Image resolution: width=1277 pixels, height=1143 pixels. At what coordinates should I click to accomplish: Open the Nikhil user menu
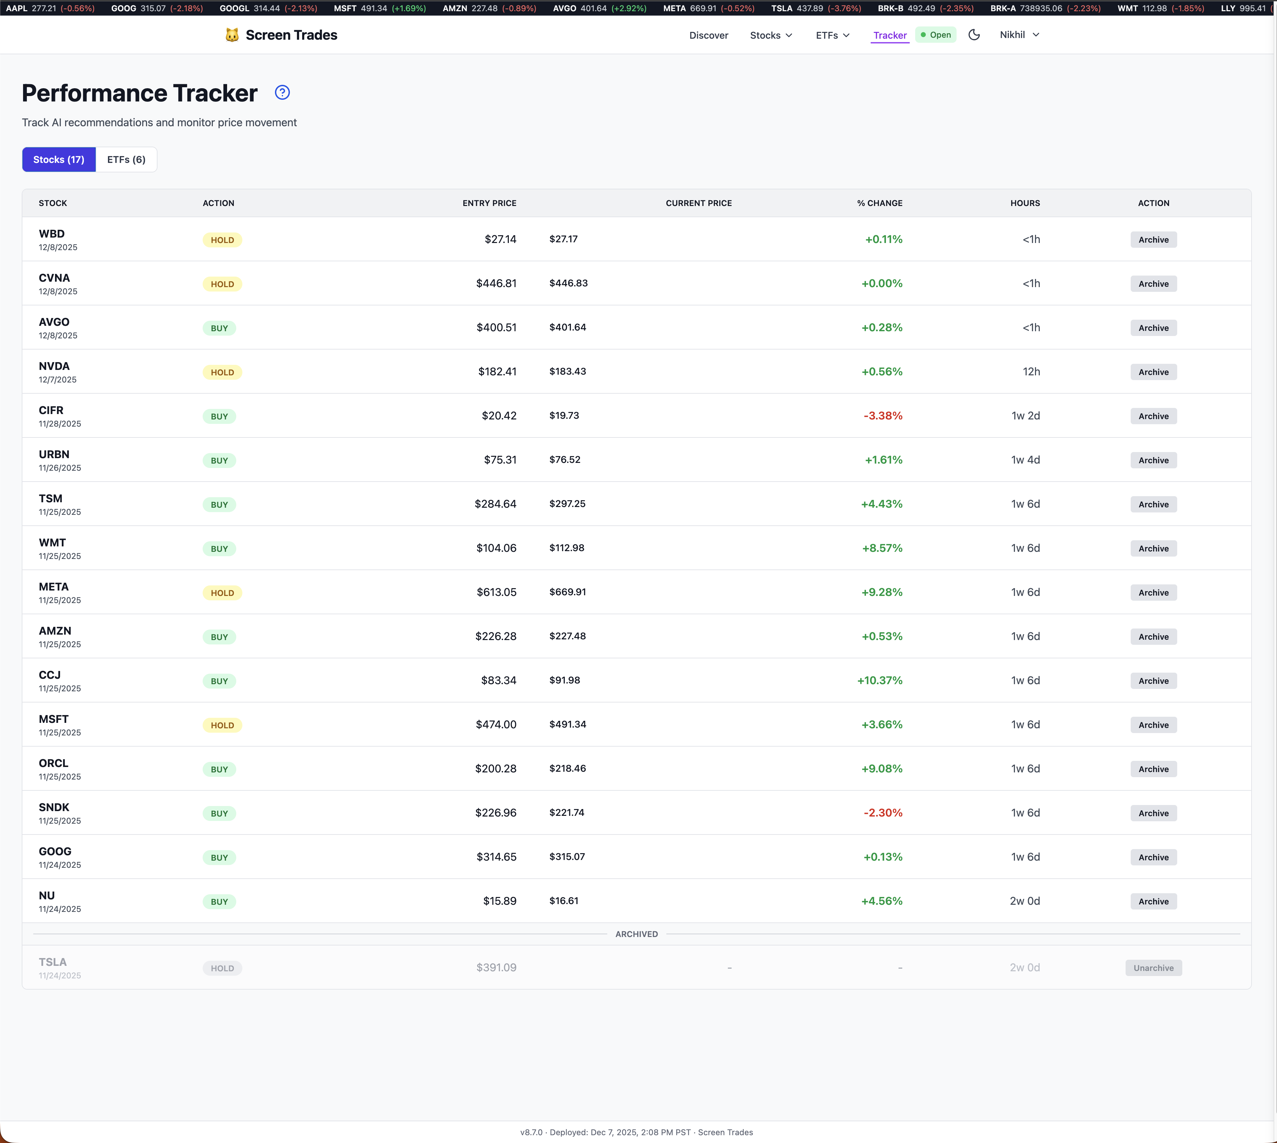coord(1019,35)
